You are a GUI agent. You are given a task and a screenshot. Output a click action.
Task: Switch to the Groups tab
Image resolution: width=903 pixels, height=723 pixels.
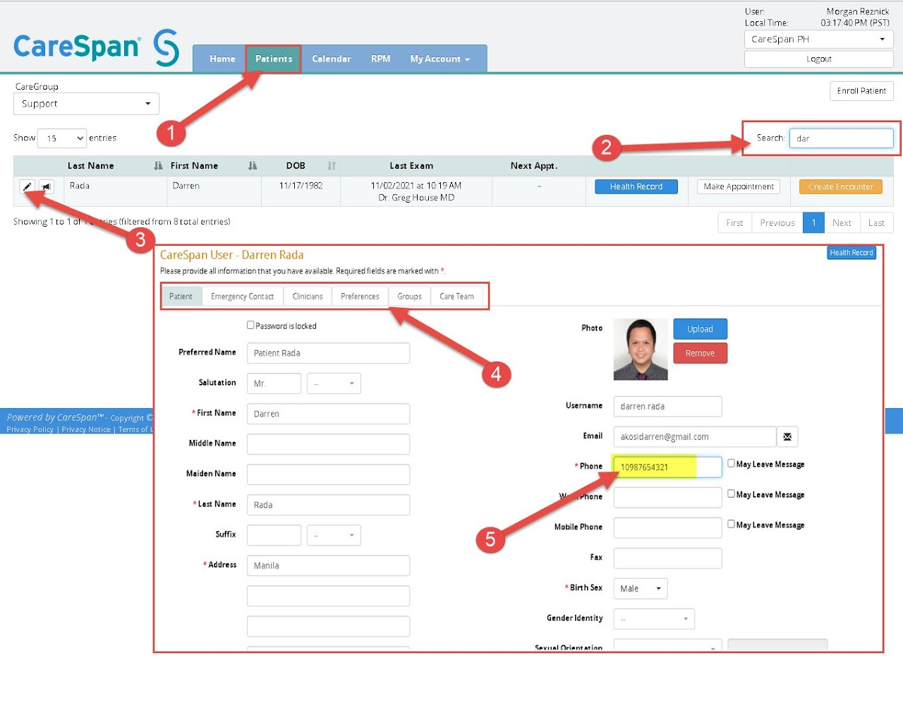pos(409,297)
